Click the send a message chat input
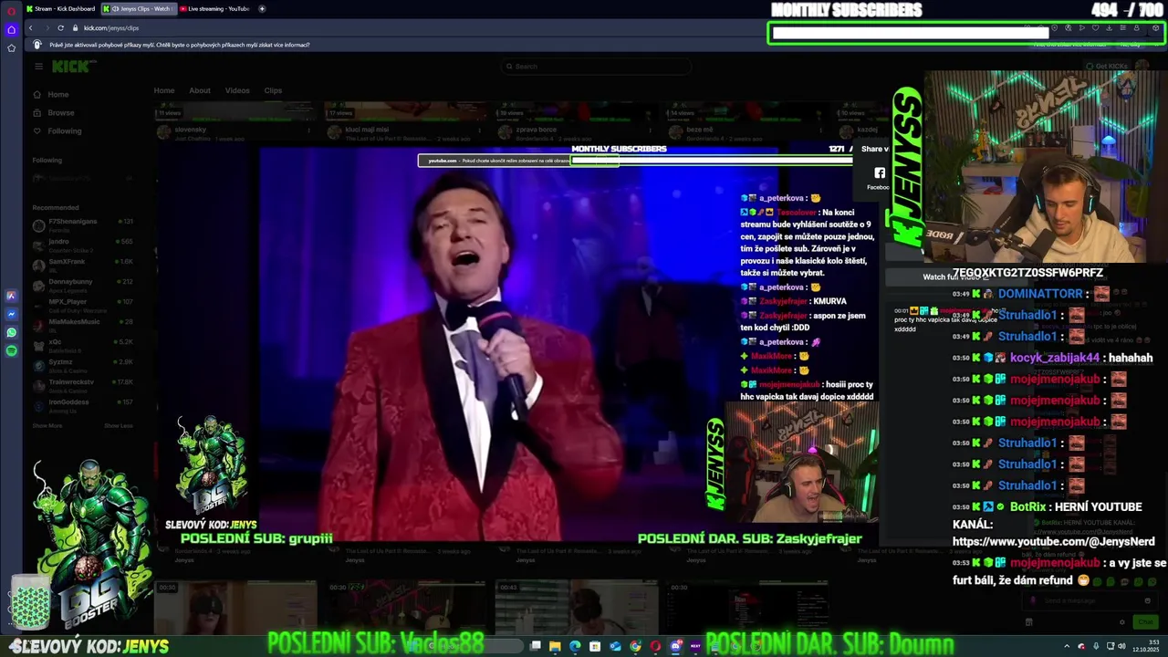 pyautogui.click(x=1090, y=600)
